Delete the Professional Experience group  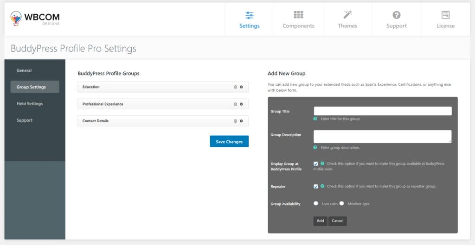tap(235, 104)
